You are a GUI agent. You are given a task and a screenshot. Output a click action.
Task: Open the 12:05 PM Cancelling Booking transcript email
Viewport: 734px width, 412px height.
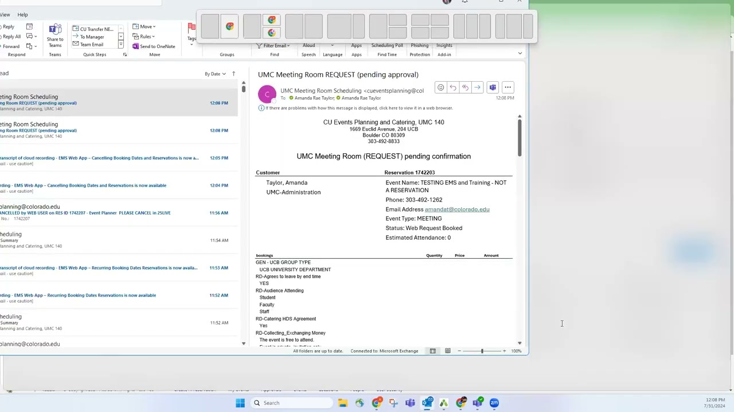point(119,158)
